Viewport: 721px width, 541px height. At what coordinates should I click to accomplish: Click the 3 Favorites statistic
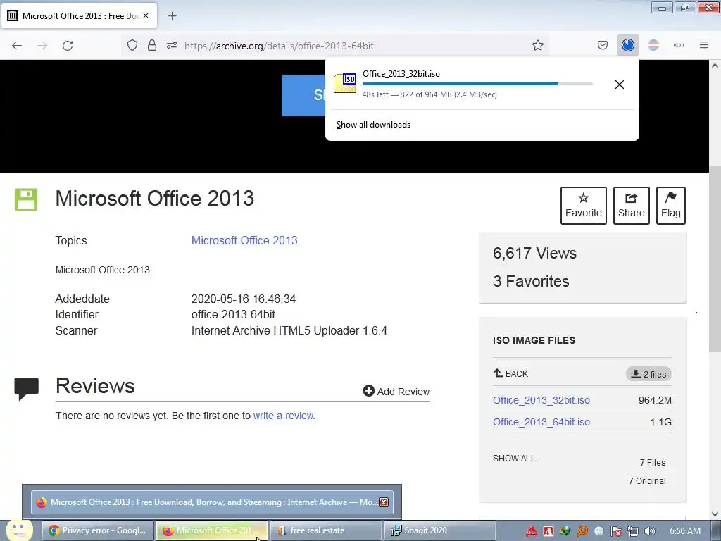coord(531,281)
